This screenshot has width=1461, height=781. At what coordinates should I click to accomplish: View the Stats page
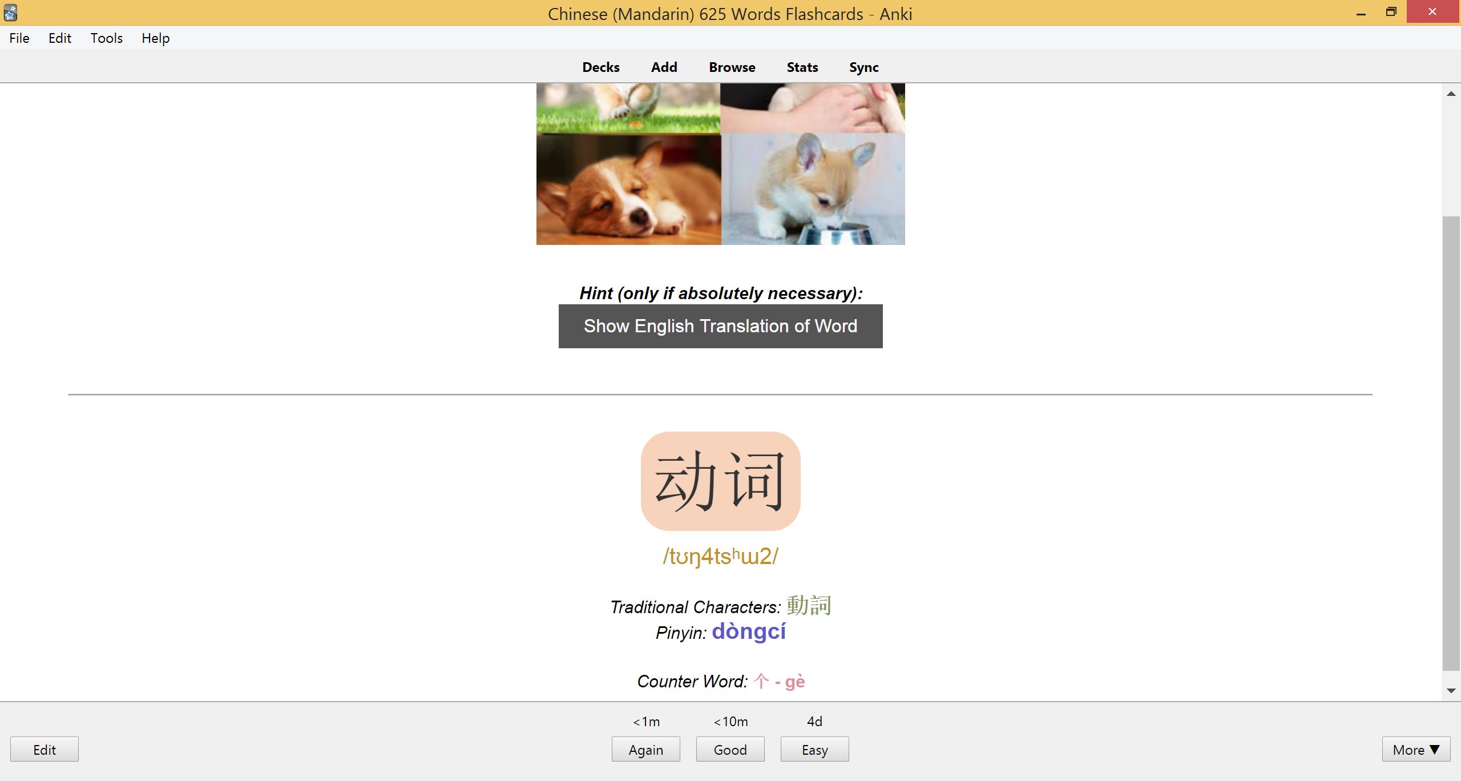pyautogui.click(x=802, y=67)
